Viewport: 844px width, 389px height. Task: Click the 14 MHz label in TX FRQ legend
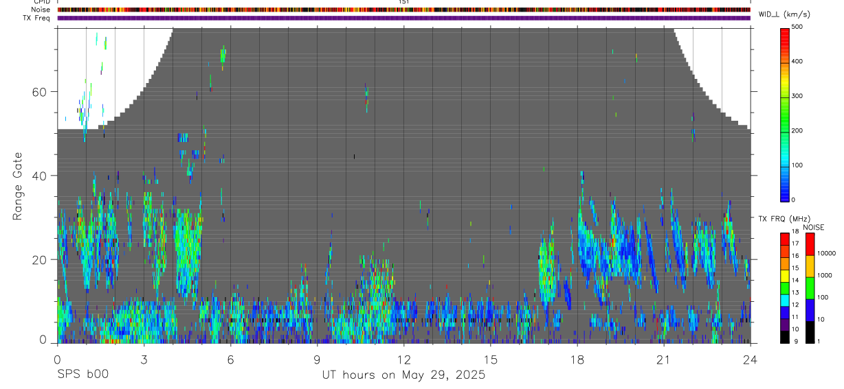[795, 281]
